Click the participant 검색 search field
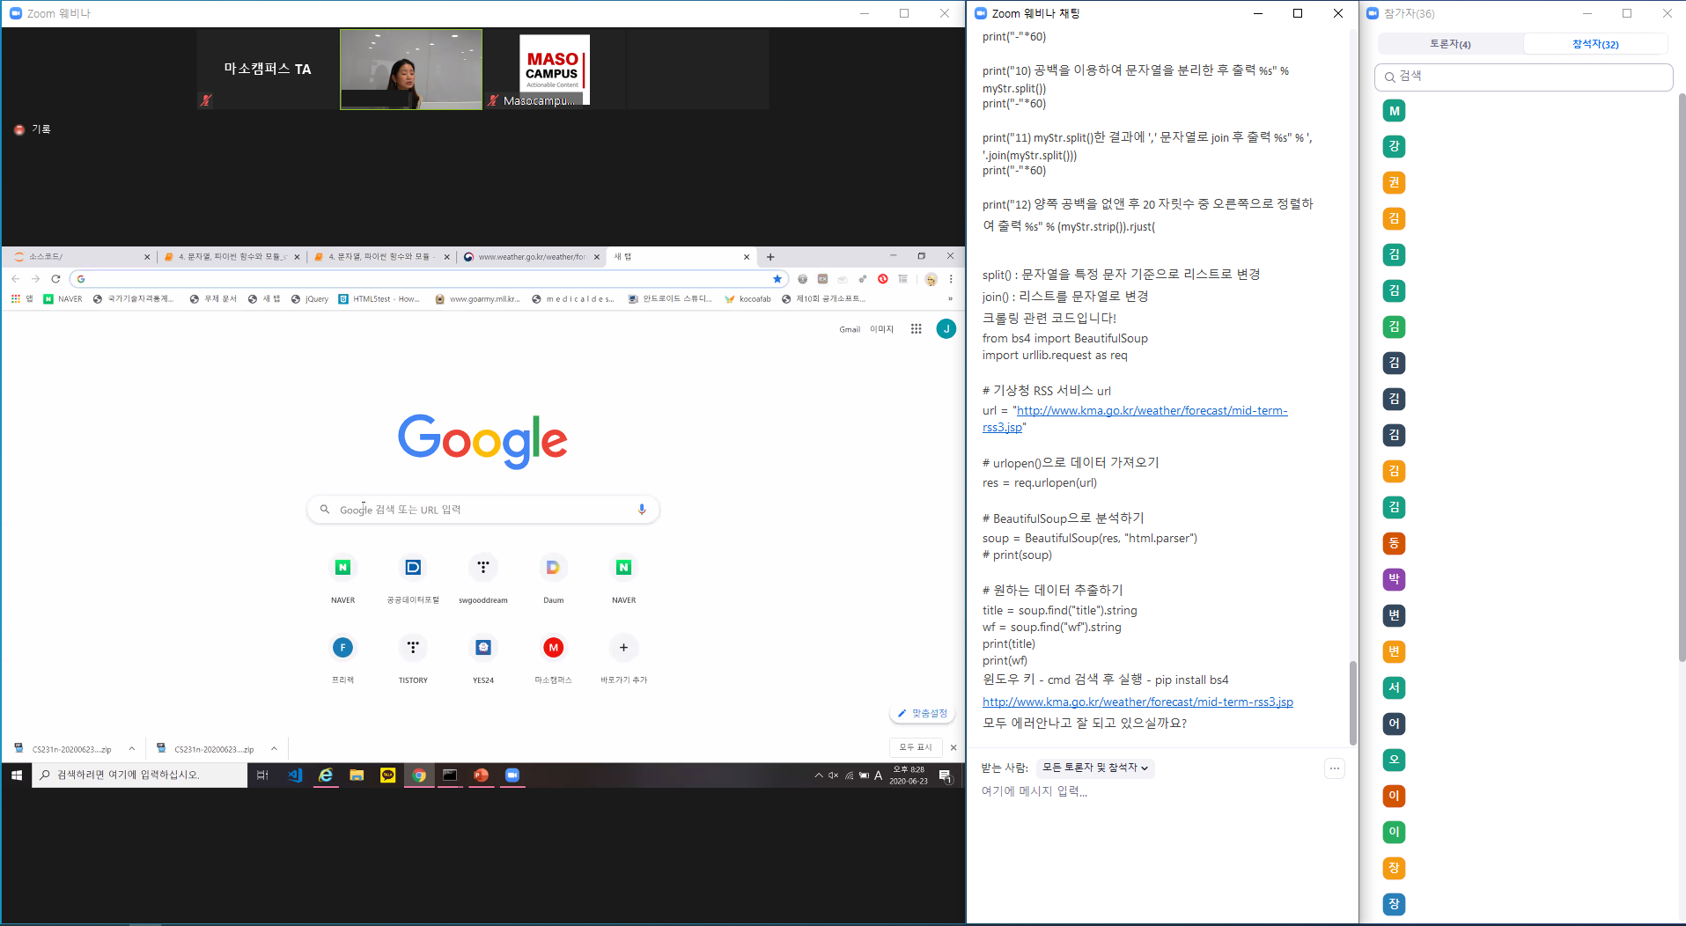Screen dimensions: 1686x926 click(x=1523, y=77)
